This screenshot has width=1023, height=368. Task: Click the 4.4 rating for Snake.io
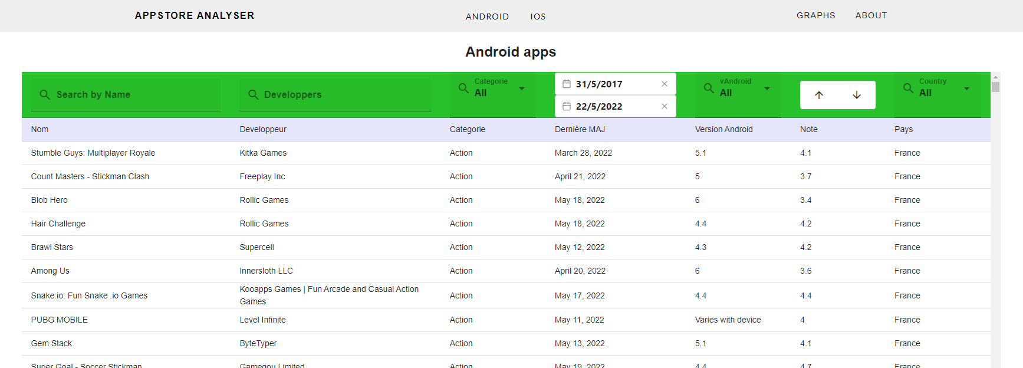[805, 295]
